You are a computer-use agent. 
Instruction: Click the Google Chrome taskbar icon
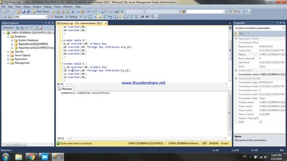(x=31, y=157)
